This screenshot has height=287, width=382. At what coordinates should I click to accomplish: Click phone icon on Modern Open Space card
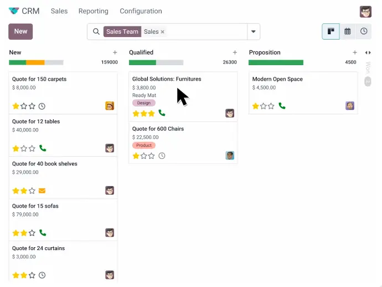click(x=282, y=106)
